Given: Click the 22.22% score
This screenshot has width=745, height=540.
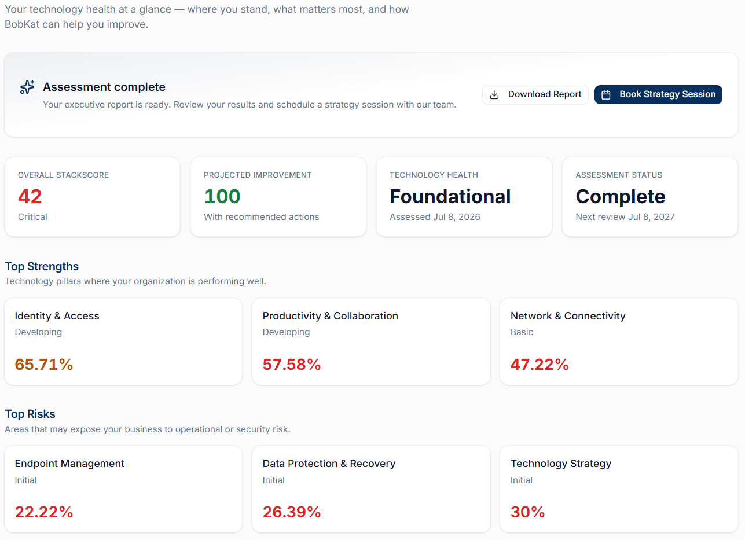Looking at the screenshot, I should (44, 512).
